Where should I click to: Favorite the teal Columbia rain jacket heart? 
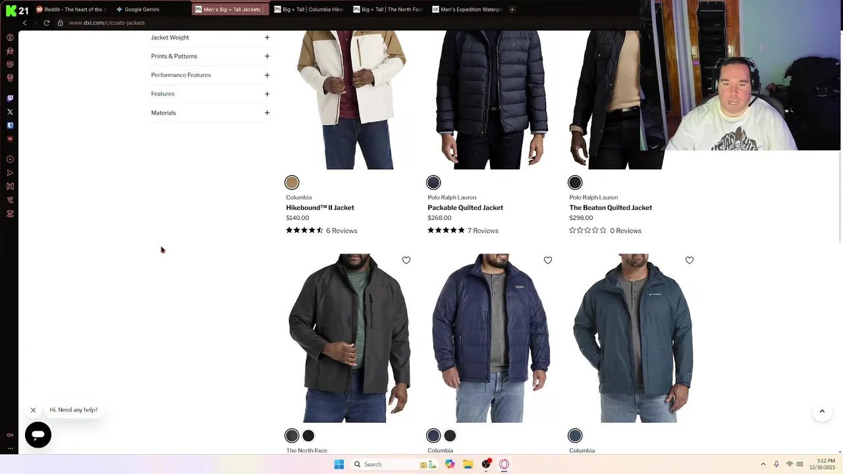(x=690, y=261)
